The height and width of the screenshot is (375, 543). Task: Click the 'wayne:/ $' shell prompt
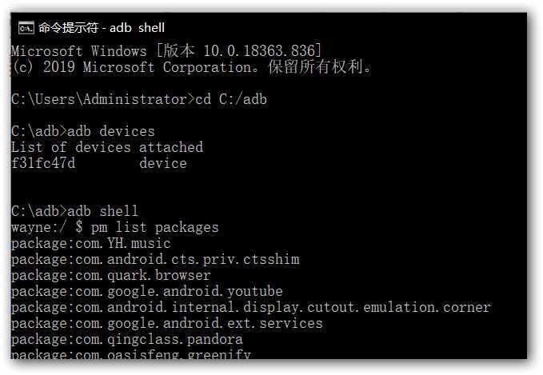(46, 227)
